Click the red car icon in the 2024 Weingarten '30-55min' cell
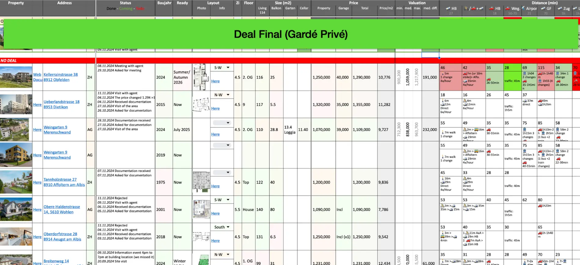The height and width of the screenshot is (265, 580). click(x=488, y=129)
